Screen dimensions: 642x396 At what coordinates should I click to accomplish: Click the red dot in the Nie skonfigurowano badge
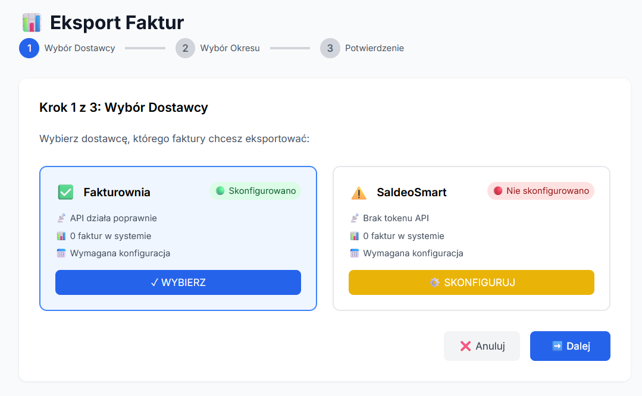[498, 191]
